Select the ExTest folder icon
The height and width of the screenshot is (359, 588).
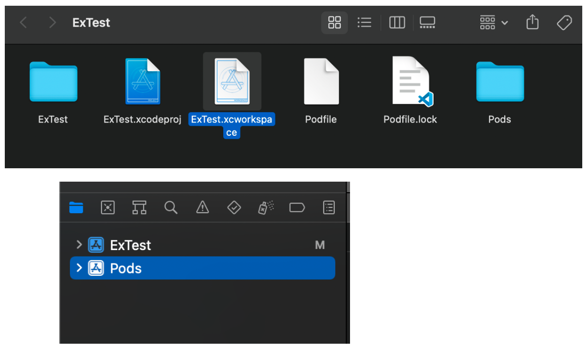53,82
